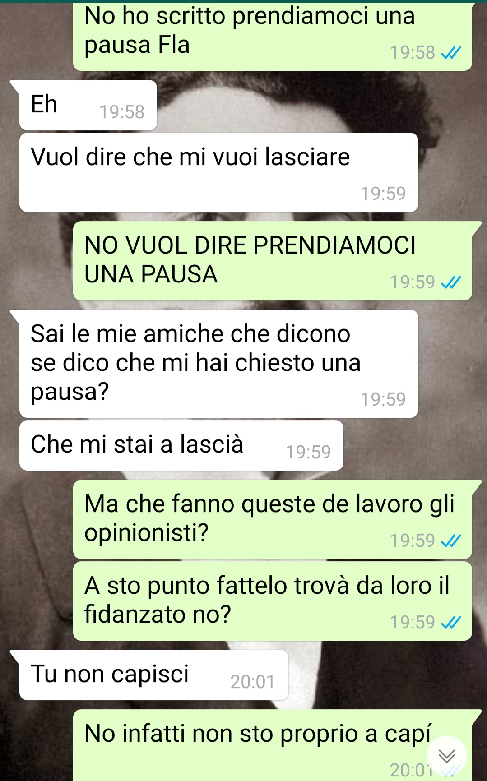Tap 19:59 timestamp on "Che mi stai a lascià"
Viewport: 487px width, 781px height.
(x=308, y=452)
